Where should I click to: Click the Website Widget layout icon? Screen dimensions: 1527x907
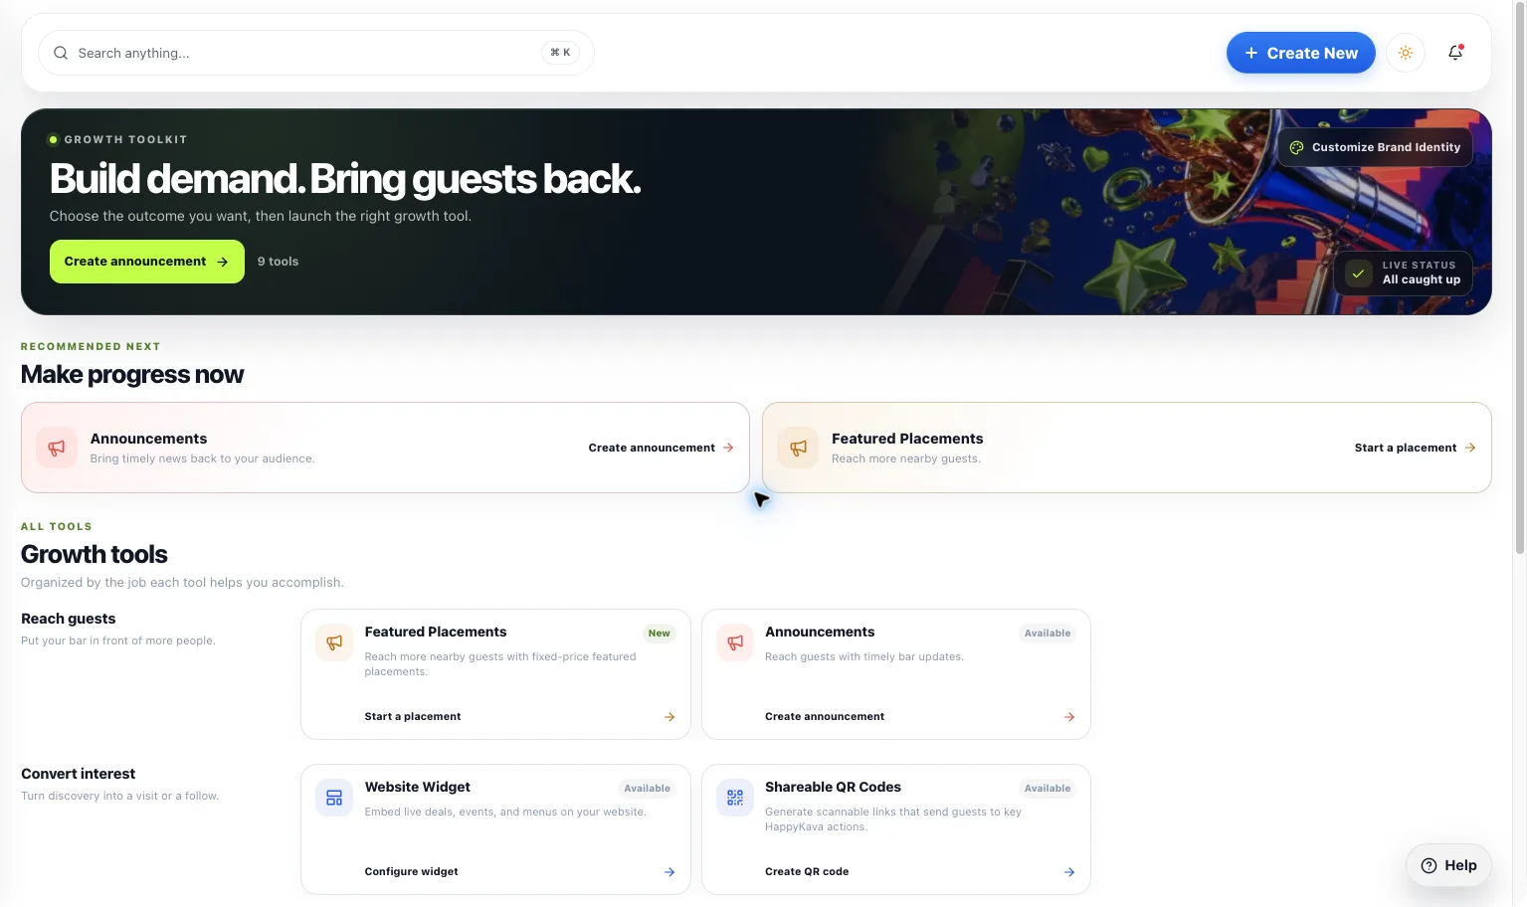334,798
